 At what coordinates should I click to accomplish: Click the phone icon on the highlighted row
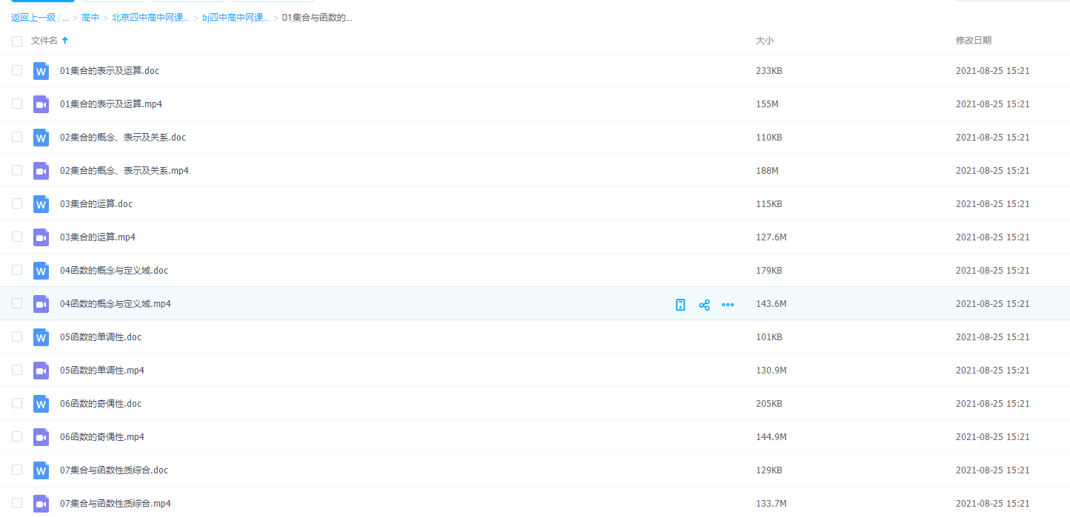pyautogui.click(x=681, y=304)
